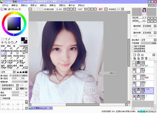
Task: Adjust the 不透明度 layer opacity slider
Action: pyautogui.click(x=148, y=43)
